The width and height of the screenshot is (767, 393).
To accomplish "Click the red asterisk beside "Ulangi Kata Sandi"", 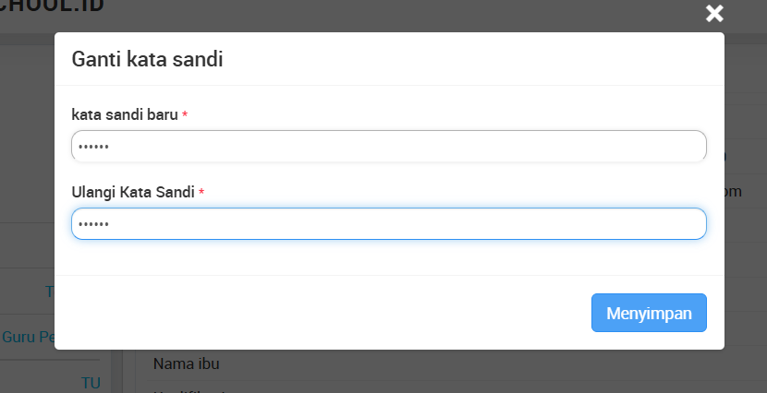I will click(201, 193).
